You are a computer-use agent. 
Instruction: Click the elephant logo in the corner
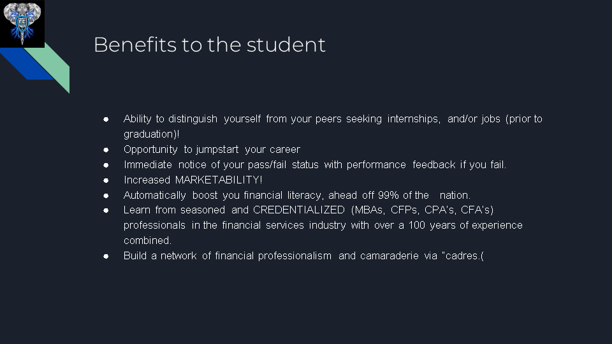point(22,24)
